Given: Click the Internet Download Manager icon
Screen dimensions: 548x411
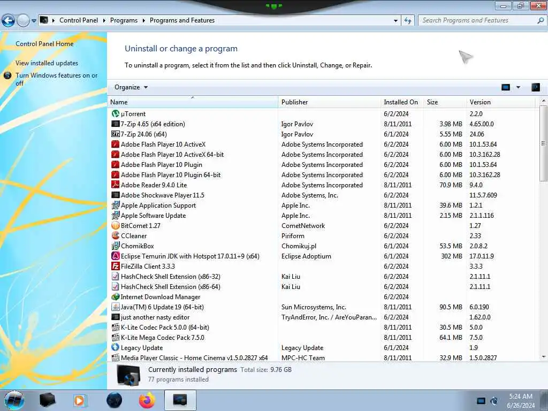Looking at the screenshot, I should click(116, 296).
